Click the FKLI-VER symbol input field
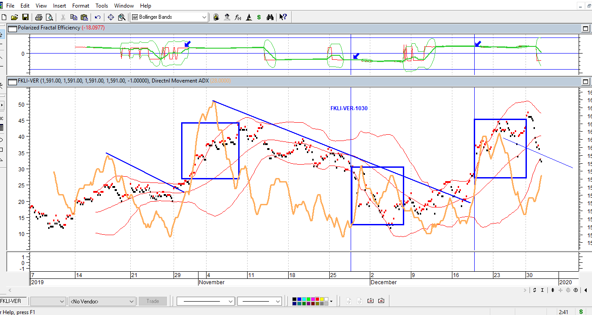The image size is (592, 315). click(13, 301)
